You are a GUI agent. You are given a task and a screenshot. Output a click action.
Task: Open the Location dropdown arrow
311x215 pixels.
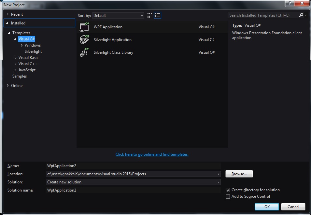click(218, 174)
